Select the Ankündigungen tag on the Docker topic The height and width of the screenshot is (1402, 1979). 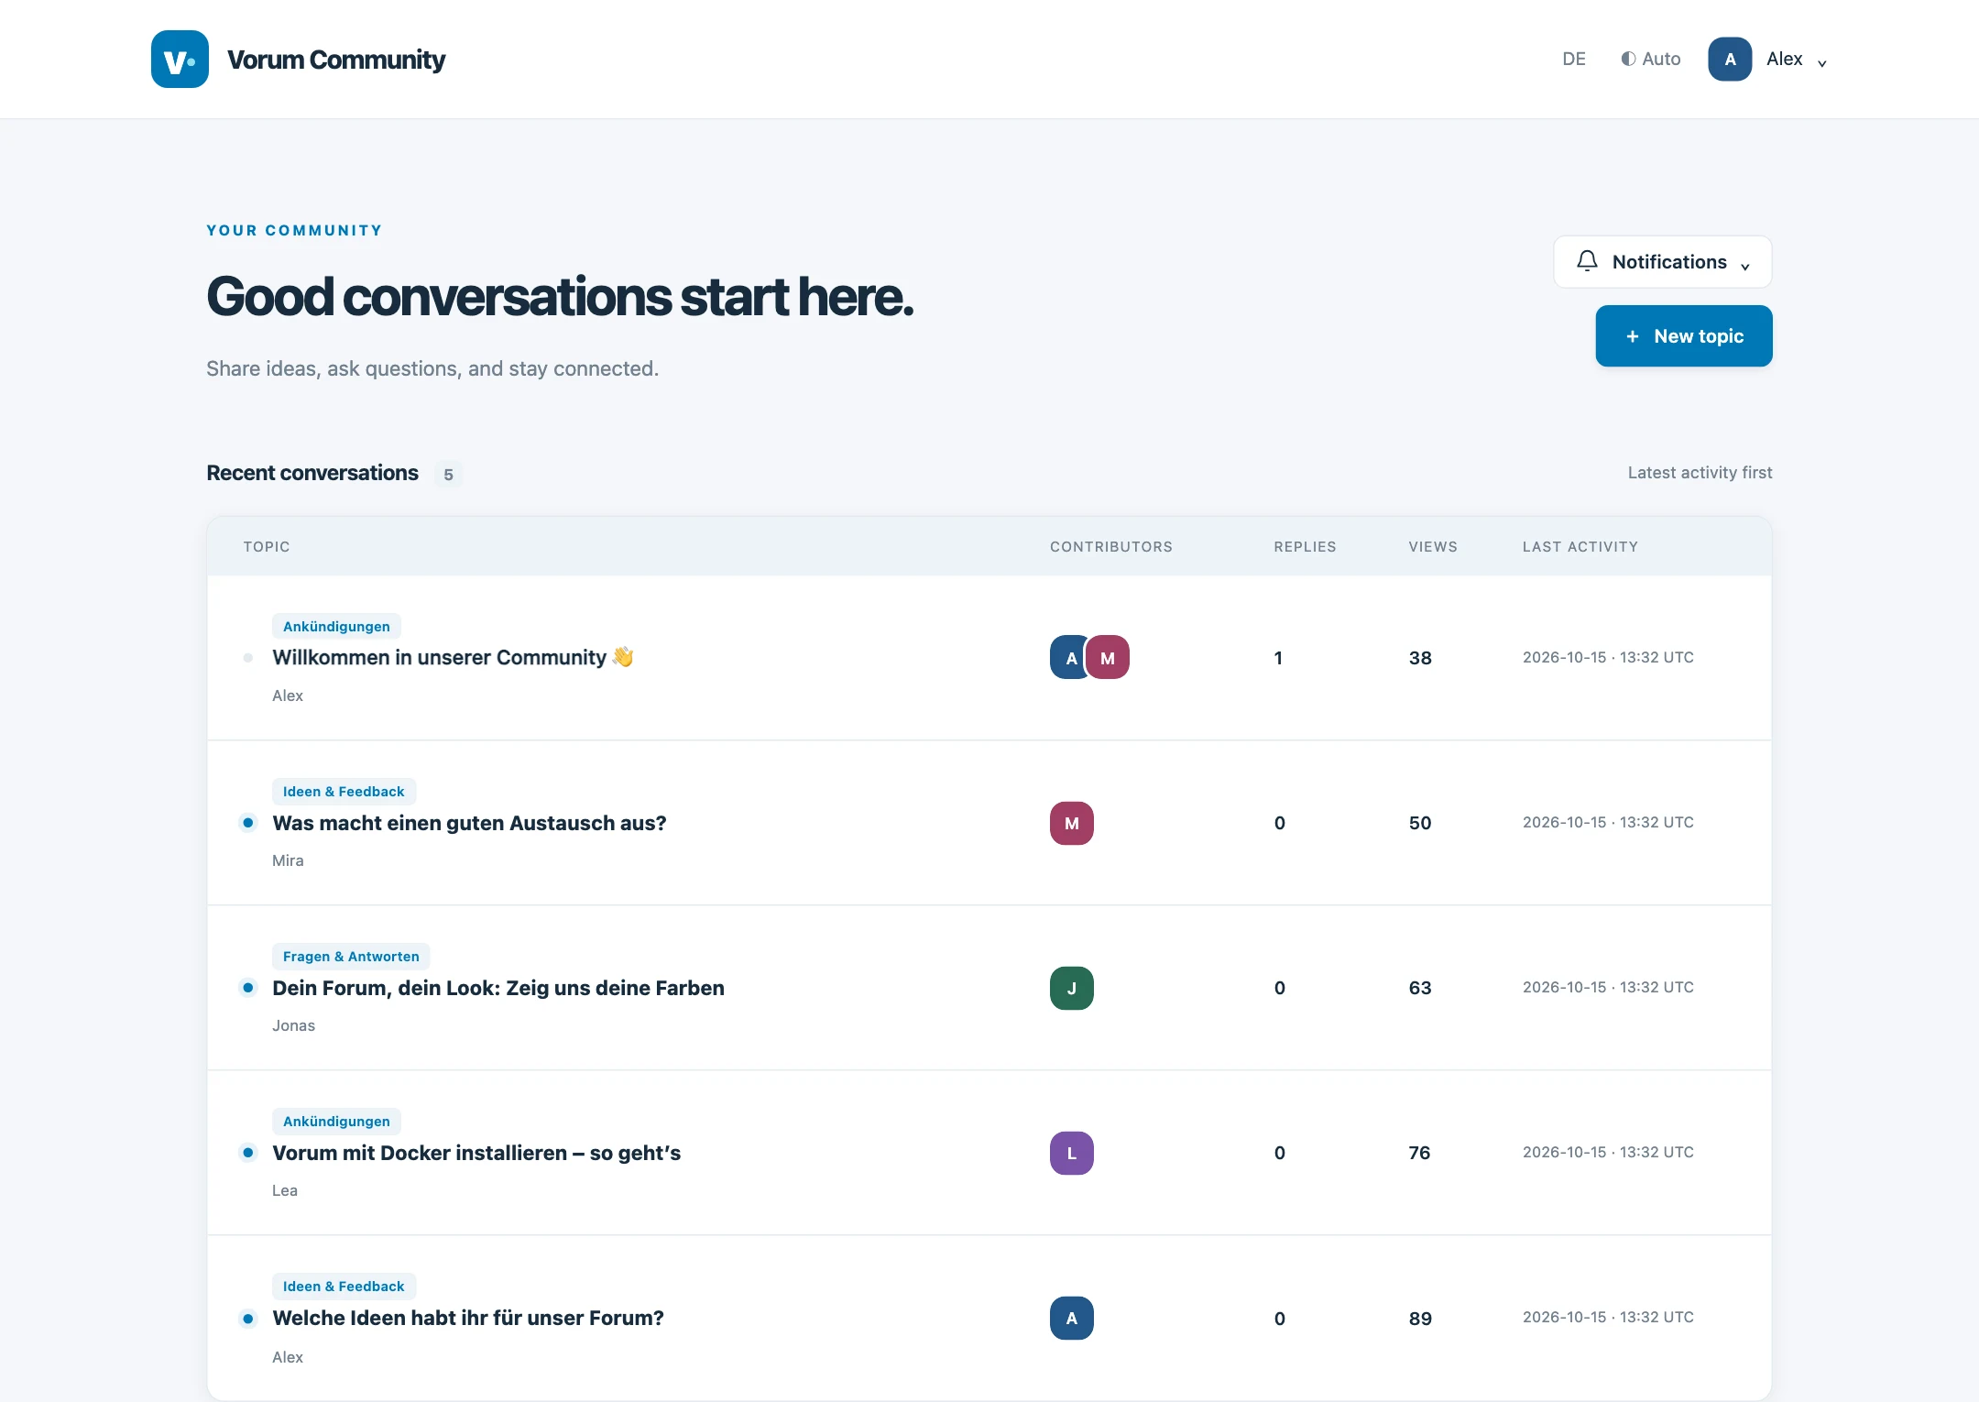[336, 1122]
